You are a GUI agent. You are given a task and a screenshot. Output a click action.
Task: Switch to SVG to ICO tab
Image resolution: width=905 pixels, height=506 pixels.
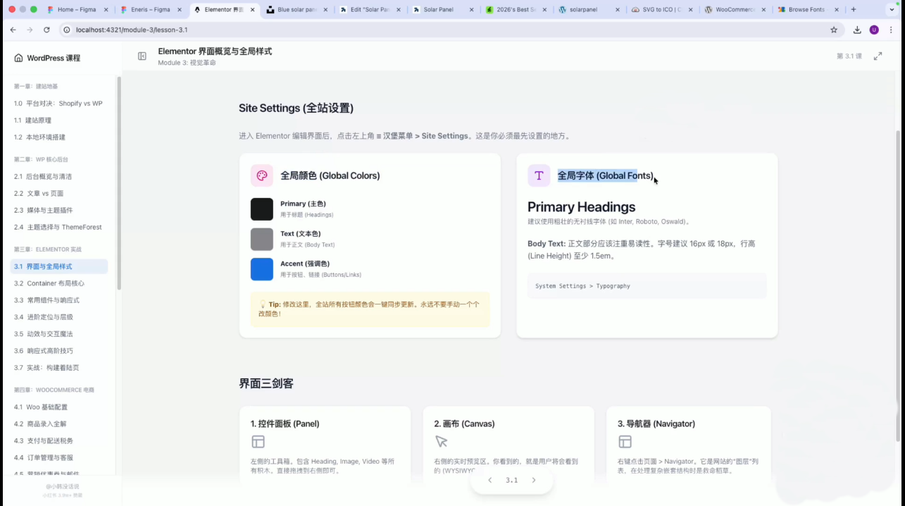coord(663,10)
